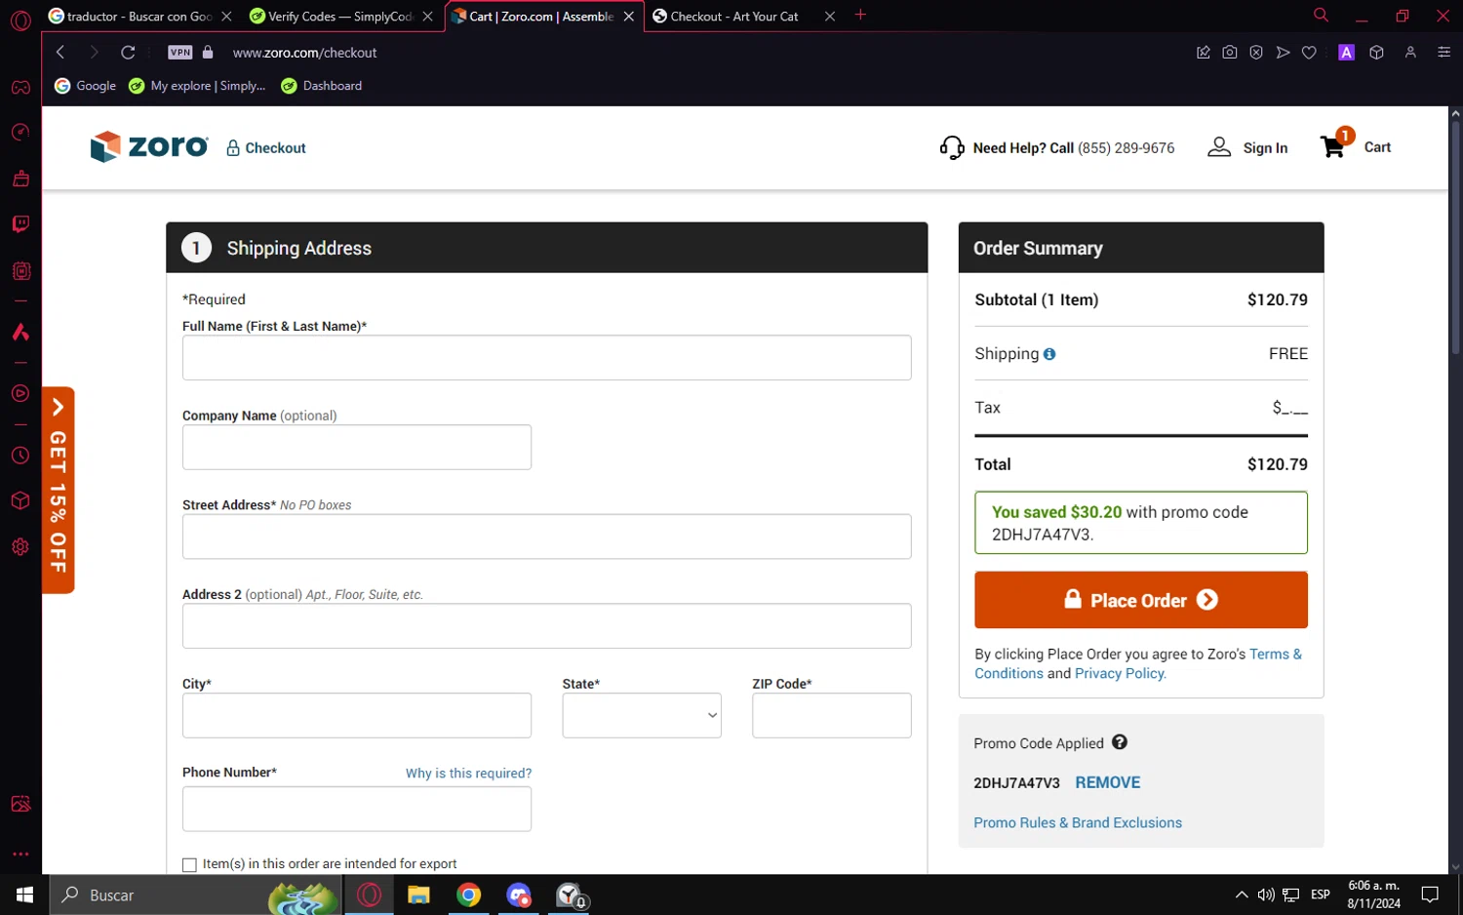This screenshot has width=1463, height=915.
Task: Click the browser address bar URL
Action: tap(304, 53)
